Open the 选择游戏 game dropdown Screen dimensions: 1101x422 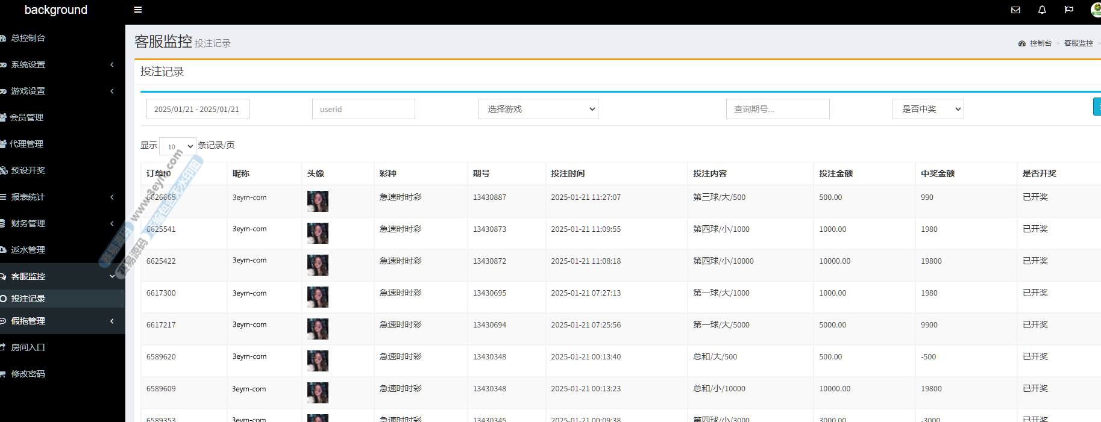click(x=538, y=109)
